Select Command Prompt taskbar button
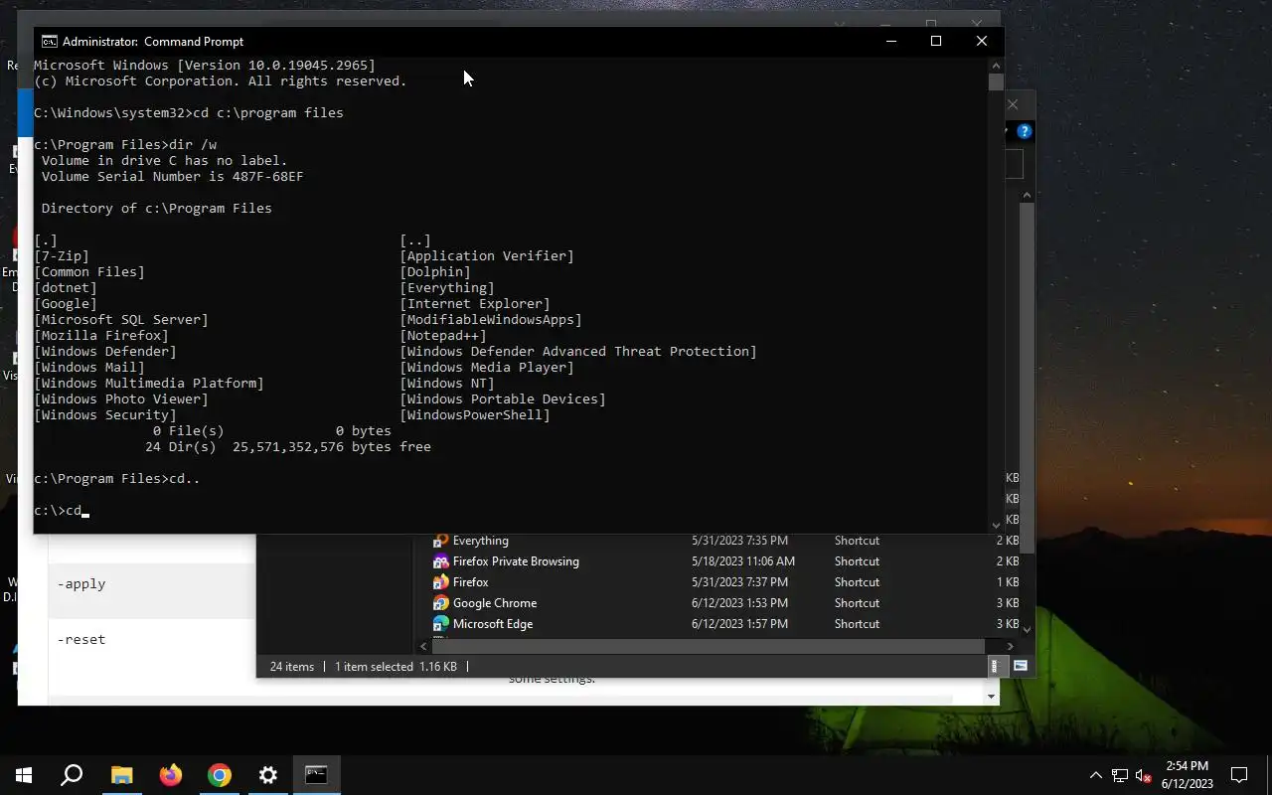This screenshot has height=795, width=1272. click(x=316, y=775)
